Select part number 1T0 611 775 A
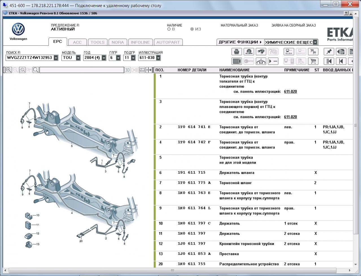 coord(194,183)
